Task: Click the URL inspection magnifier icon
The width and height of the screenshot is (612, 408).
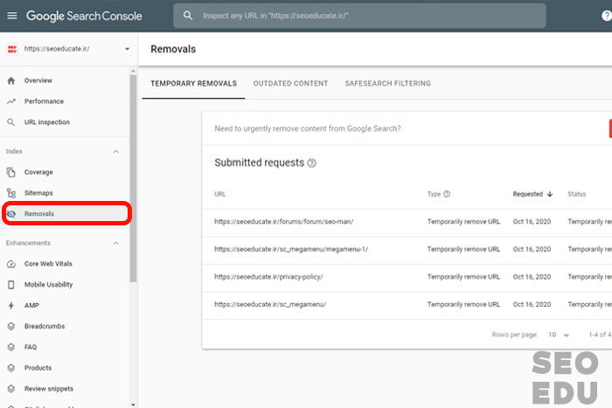Action: (x=11, y=122)
